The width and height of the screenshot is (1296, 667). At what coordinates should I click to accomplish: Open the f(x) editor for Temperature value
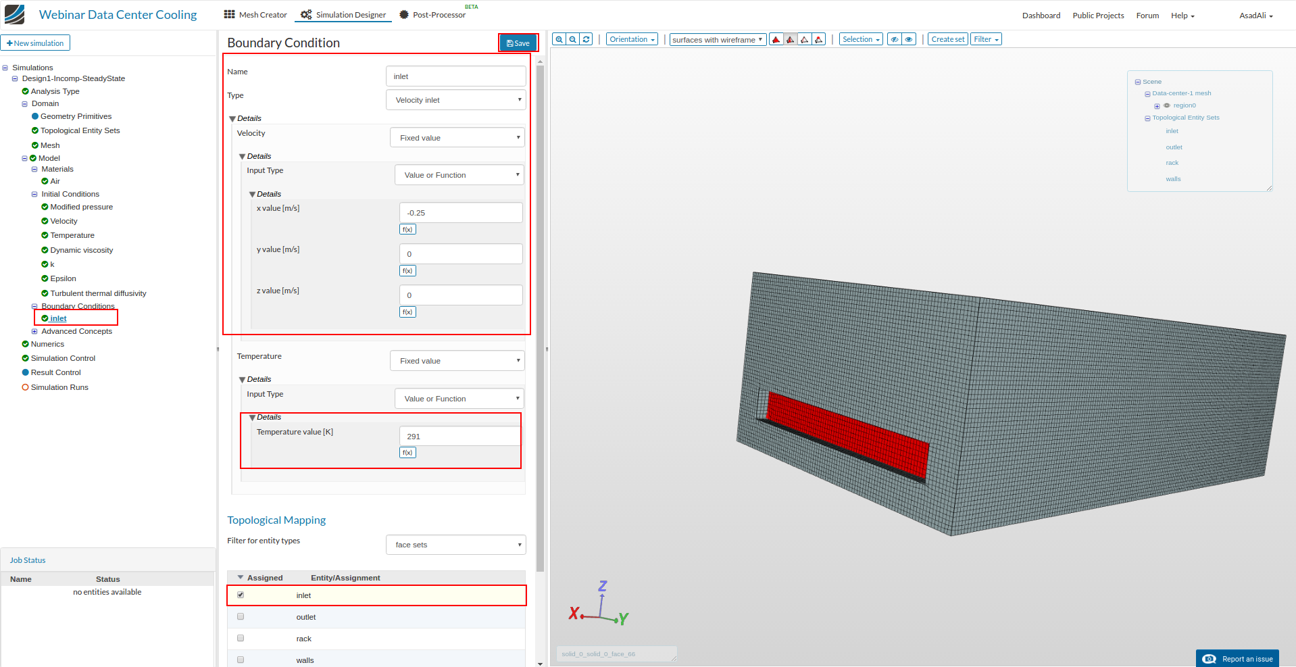[x=407, y=453]
